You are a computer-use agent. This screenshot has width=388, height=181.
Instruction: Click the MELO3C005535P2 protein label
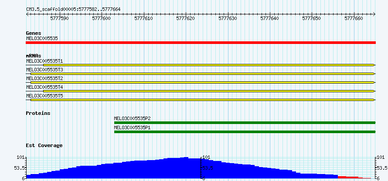(x=133, y=118)
